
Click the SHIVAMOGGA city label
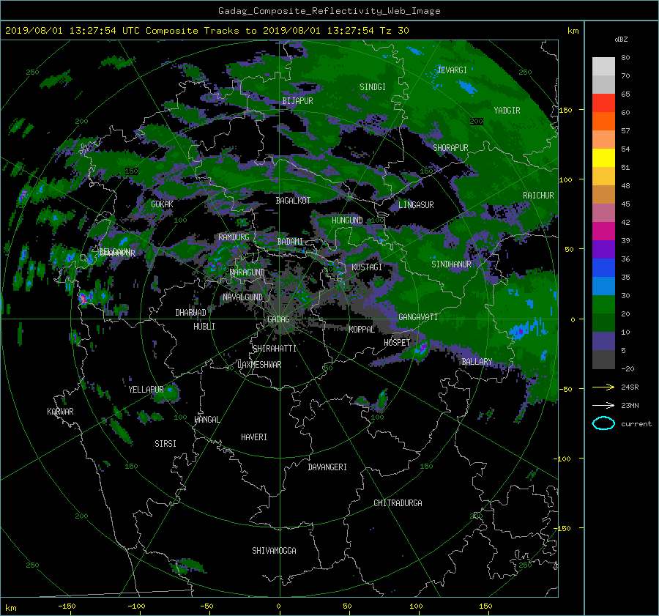[274, 550]
